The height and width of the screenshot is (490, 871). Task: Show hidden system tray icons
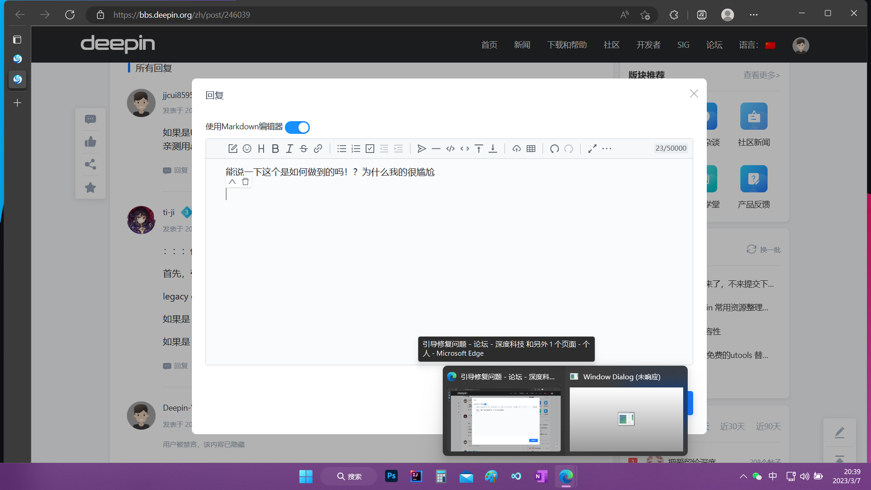point(743,476)
